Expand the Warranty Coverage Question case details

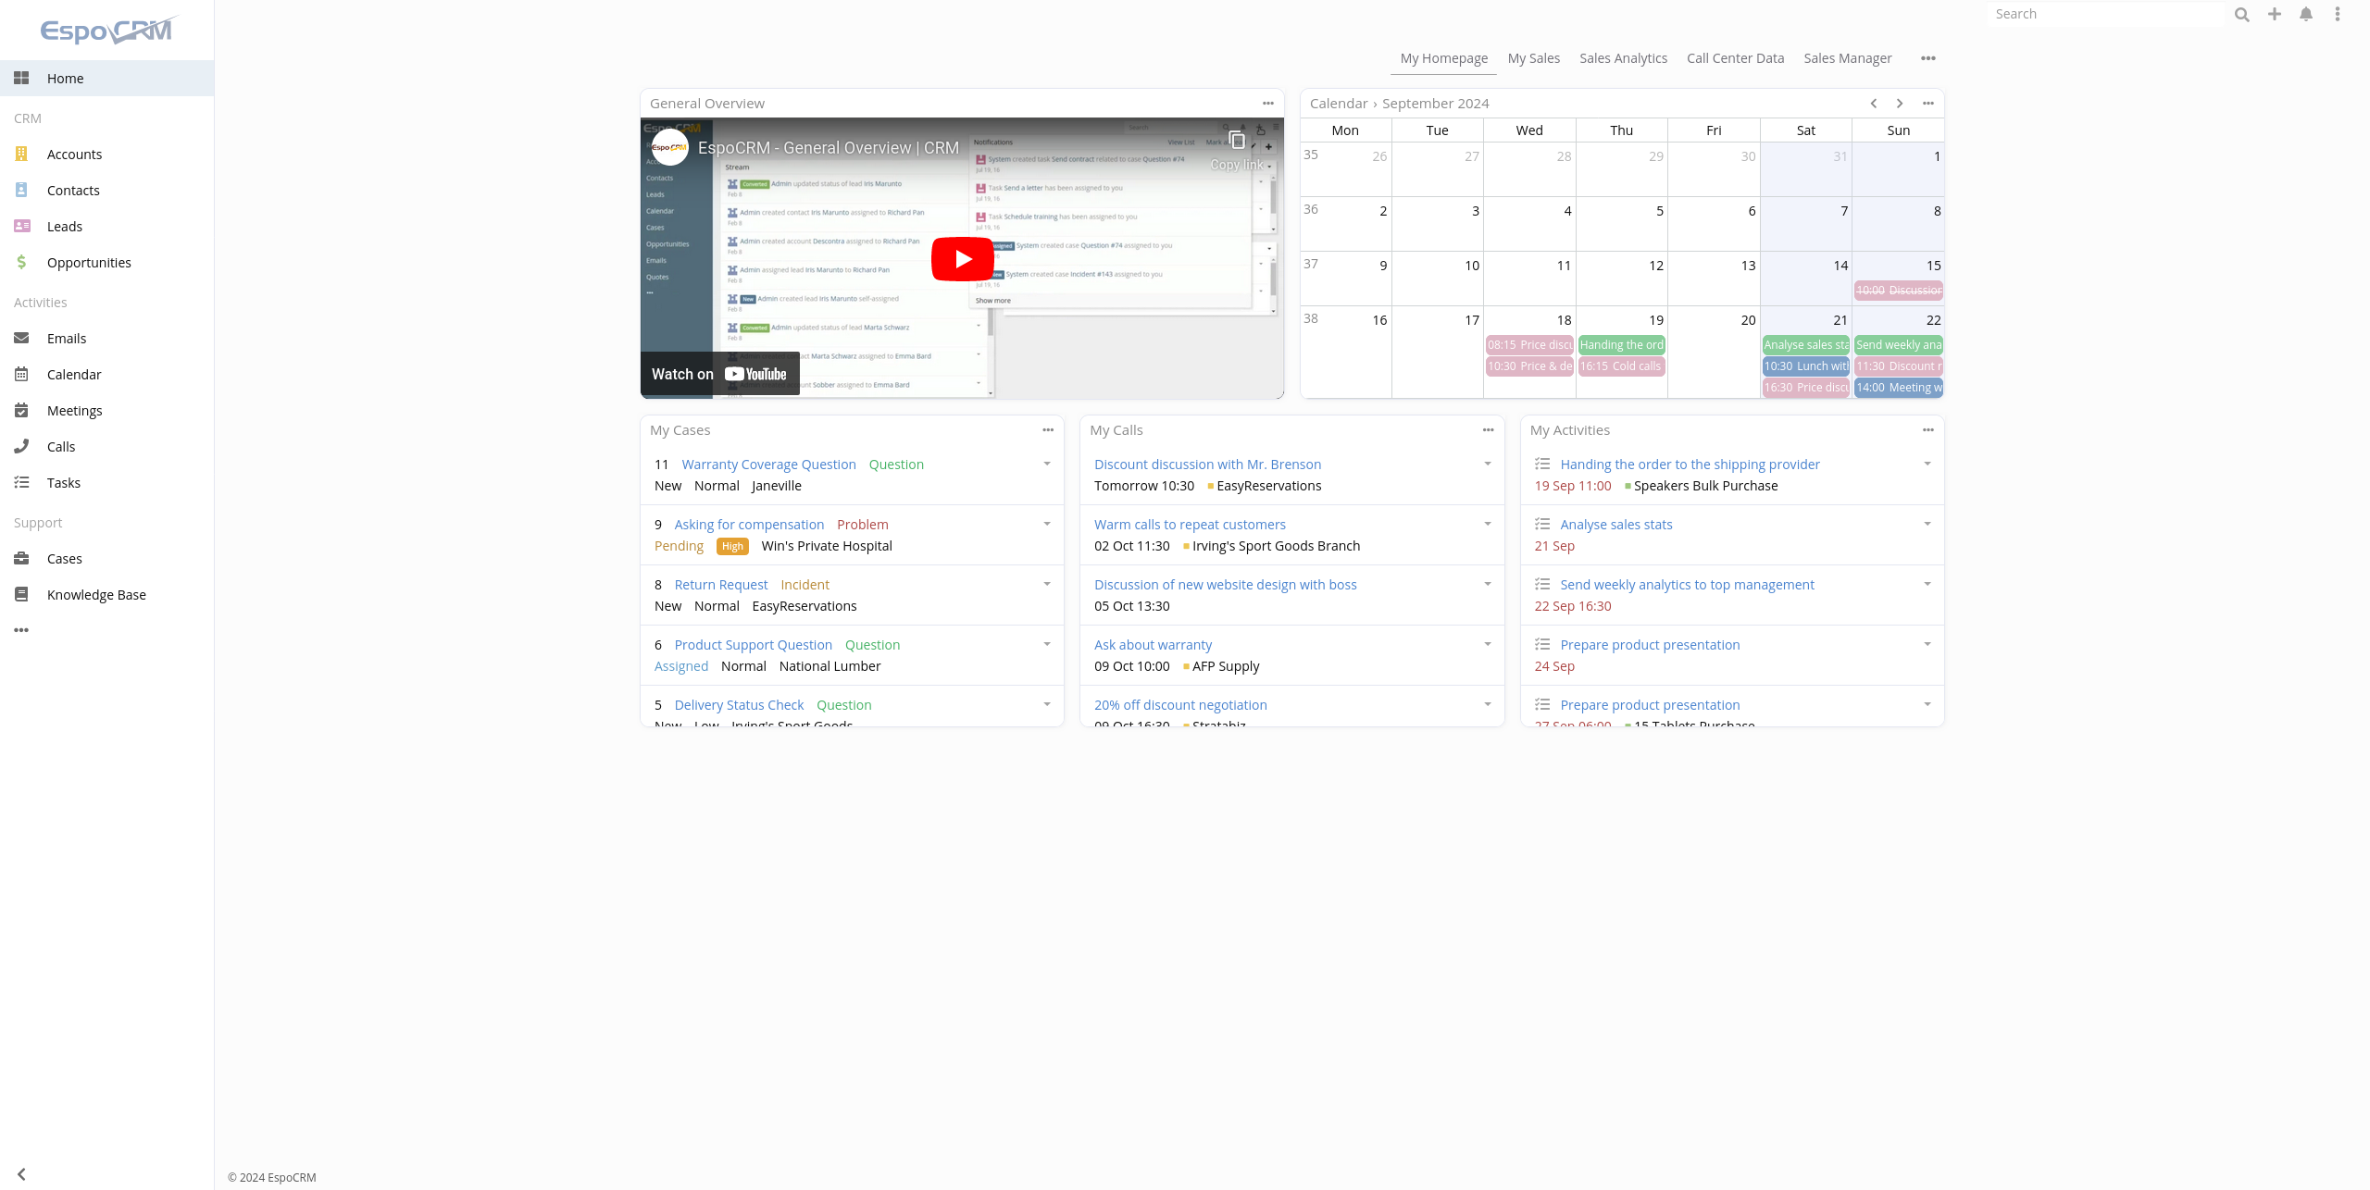click(1046, 464)
